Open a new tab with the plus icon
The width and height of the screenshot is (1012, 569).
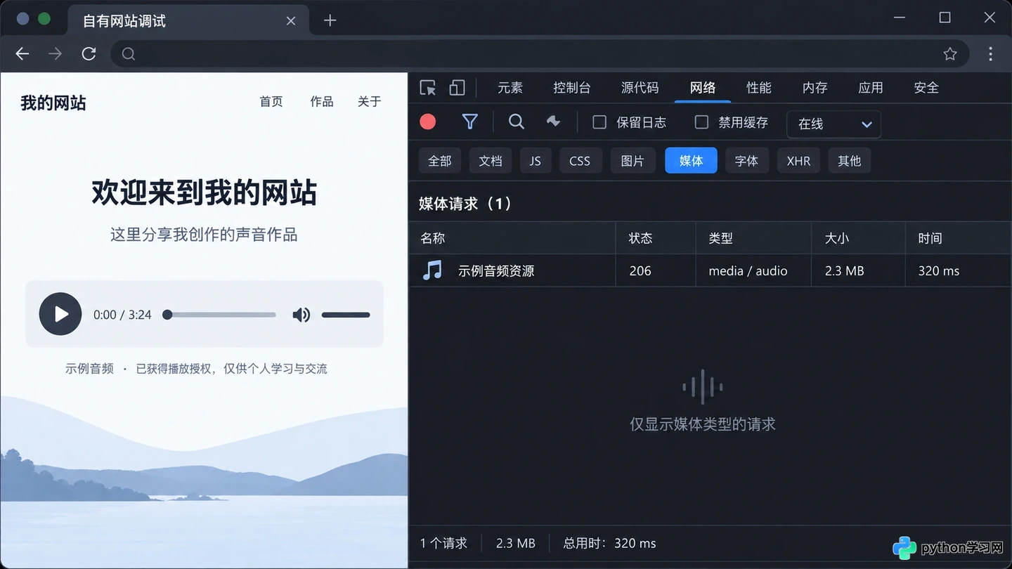[x=330, y=21]
